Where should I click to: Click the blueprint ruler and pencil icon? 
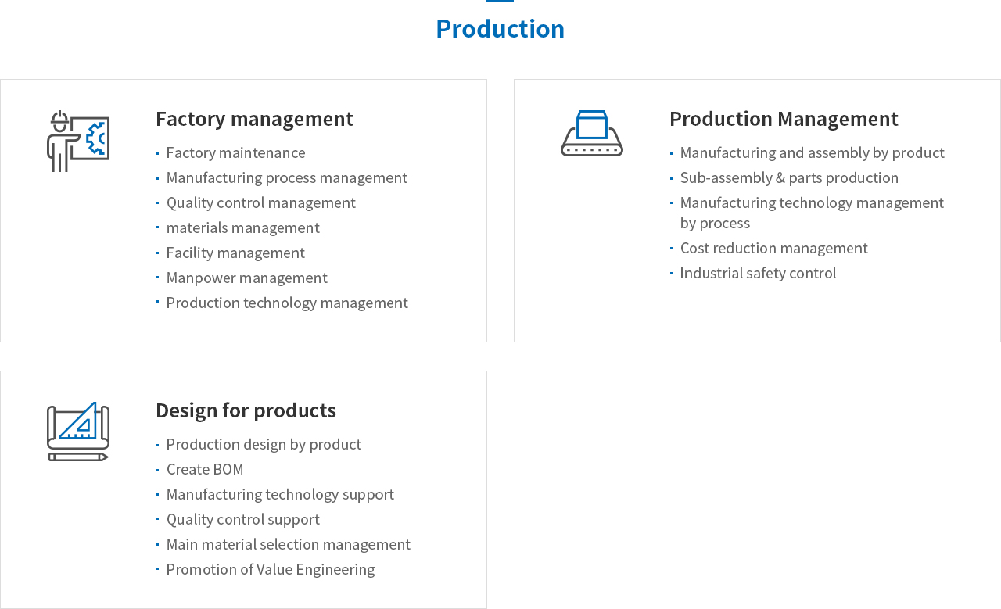tap(78, 432)
